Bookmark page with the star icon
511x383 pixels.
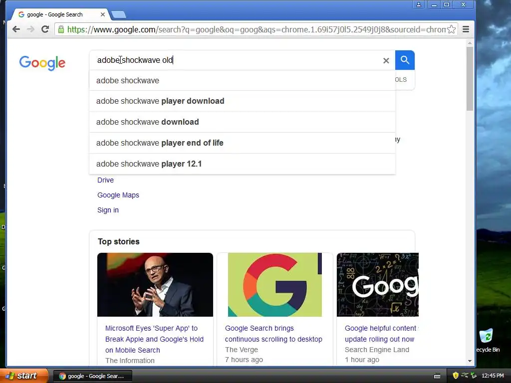(x=451, y=29)
